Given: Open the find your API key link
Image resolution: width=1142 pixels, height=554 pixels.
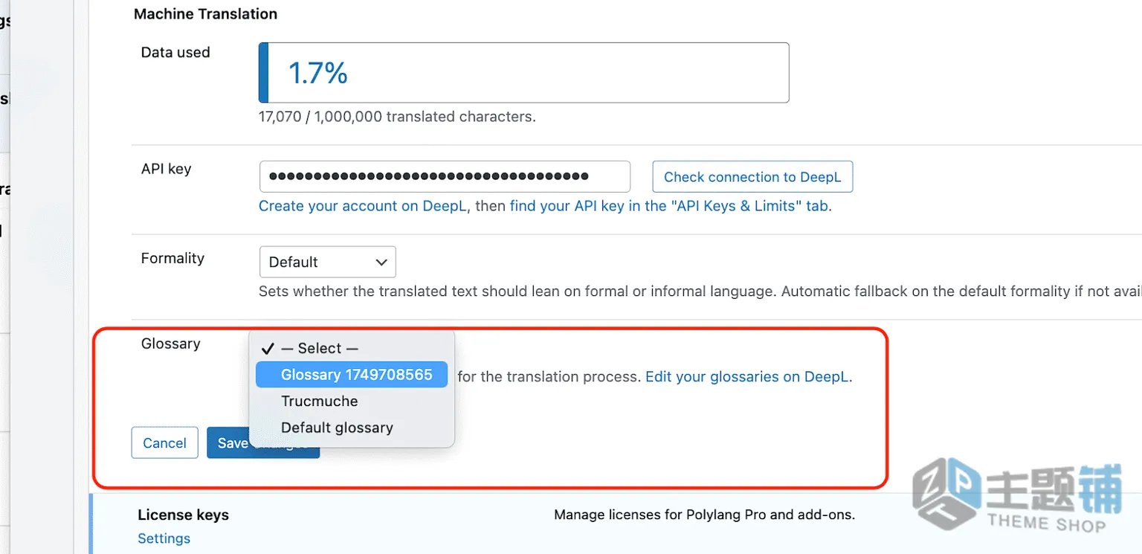Looking at the screenshot, I should point(668,207).
